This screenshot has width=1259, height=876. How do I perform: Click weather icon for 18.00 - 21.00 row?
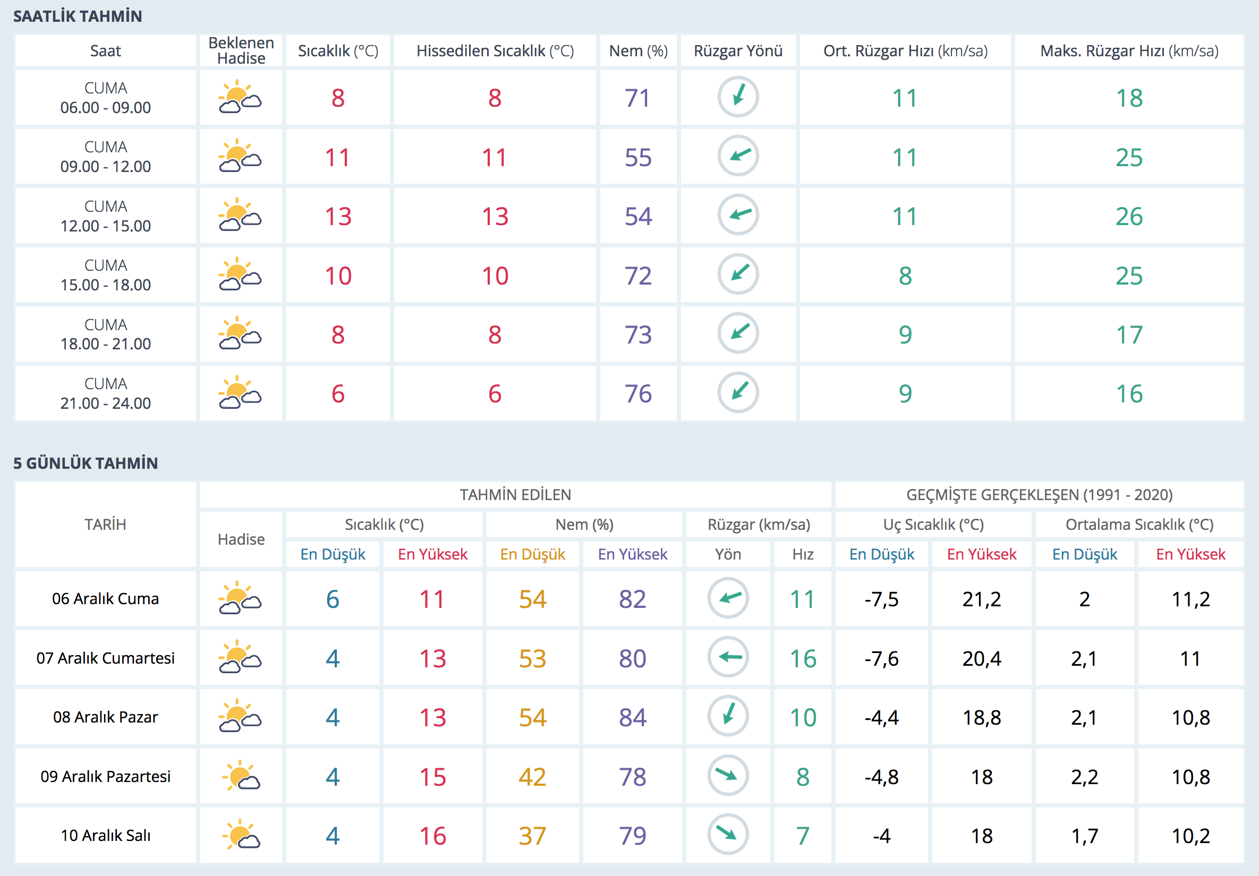(240, 334)
